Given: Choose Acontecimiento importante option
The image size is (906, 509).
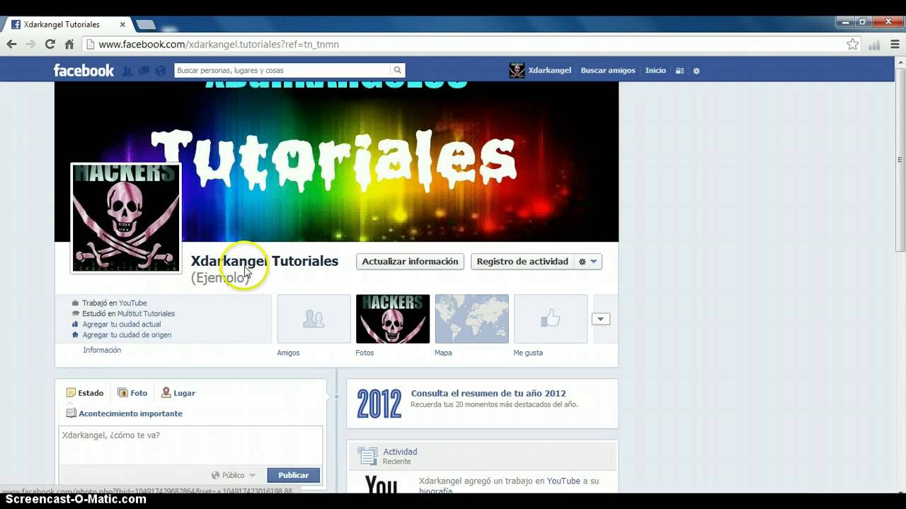Looking at the screenshot, I should [x=125, y=414].
